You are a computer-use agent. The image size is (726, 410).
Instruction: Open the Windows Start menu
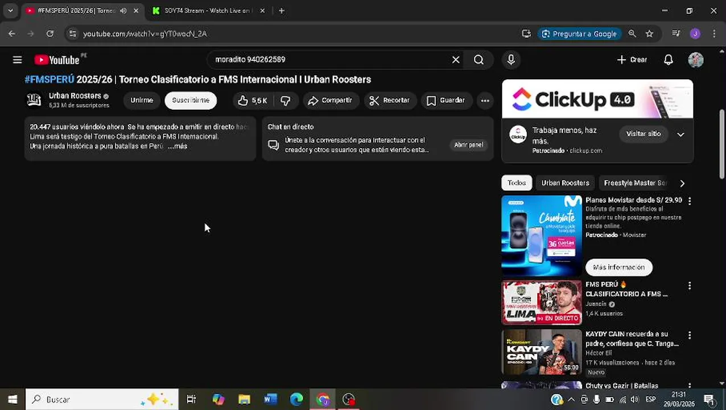point(13,399)
